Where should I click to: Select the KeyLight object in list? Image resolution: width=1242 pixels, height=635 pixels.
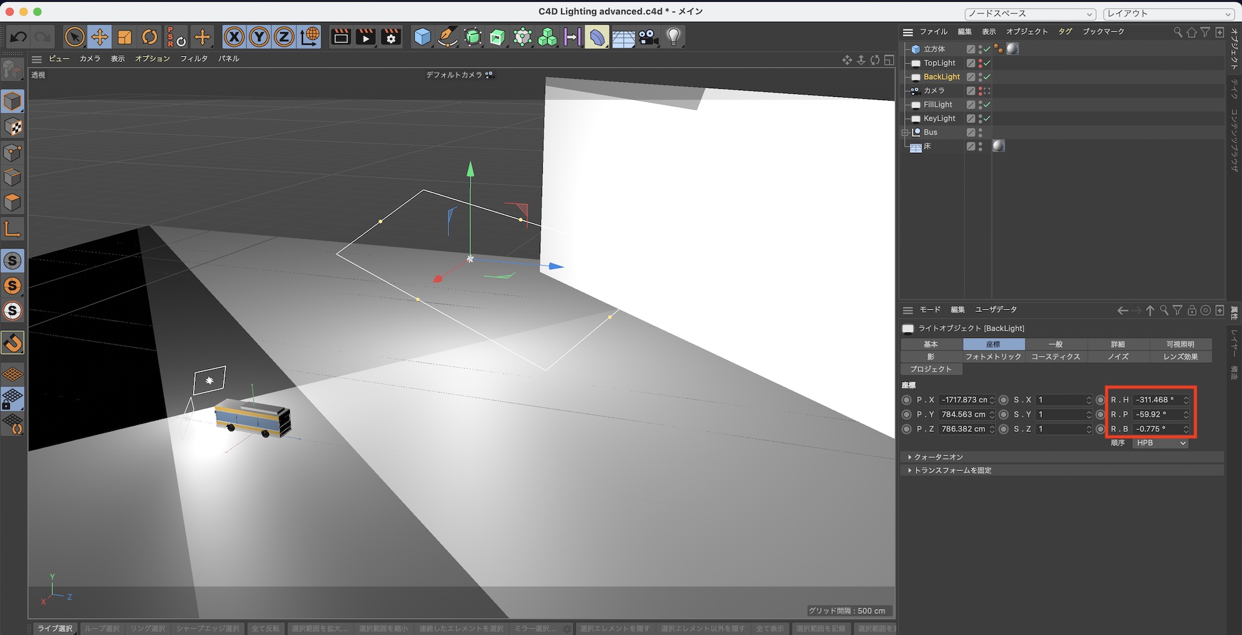point(939,119)
